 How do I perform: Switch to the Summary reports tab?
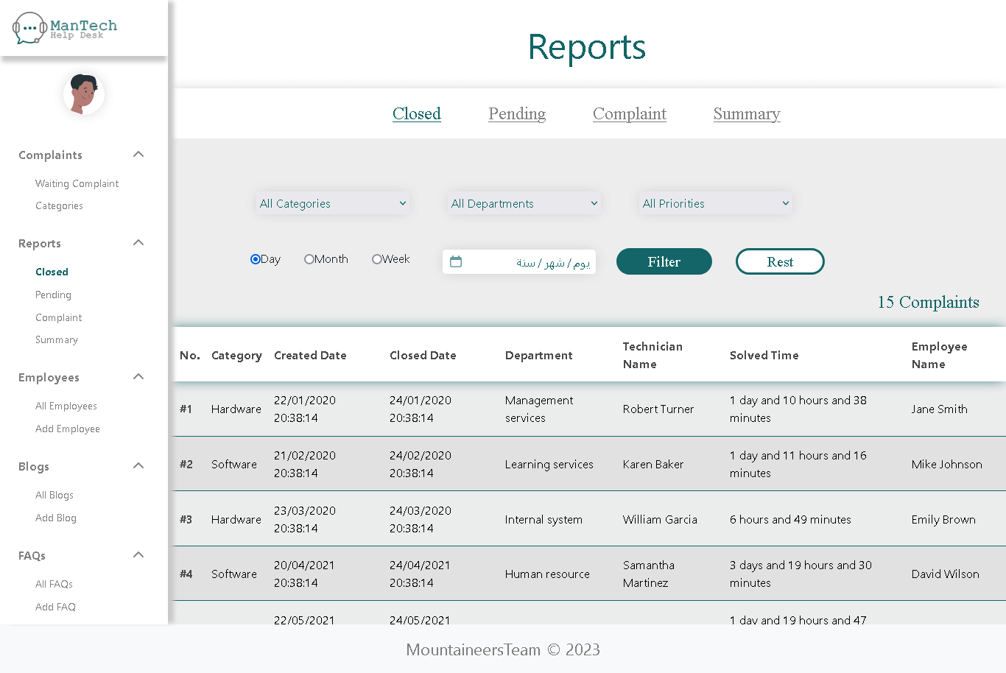(x=747, y=114)
